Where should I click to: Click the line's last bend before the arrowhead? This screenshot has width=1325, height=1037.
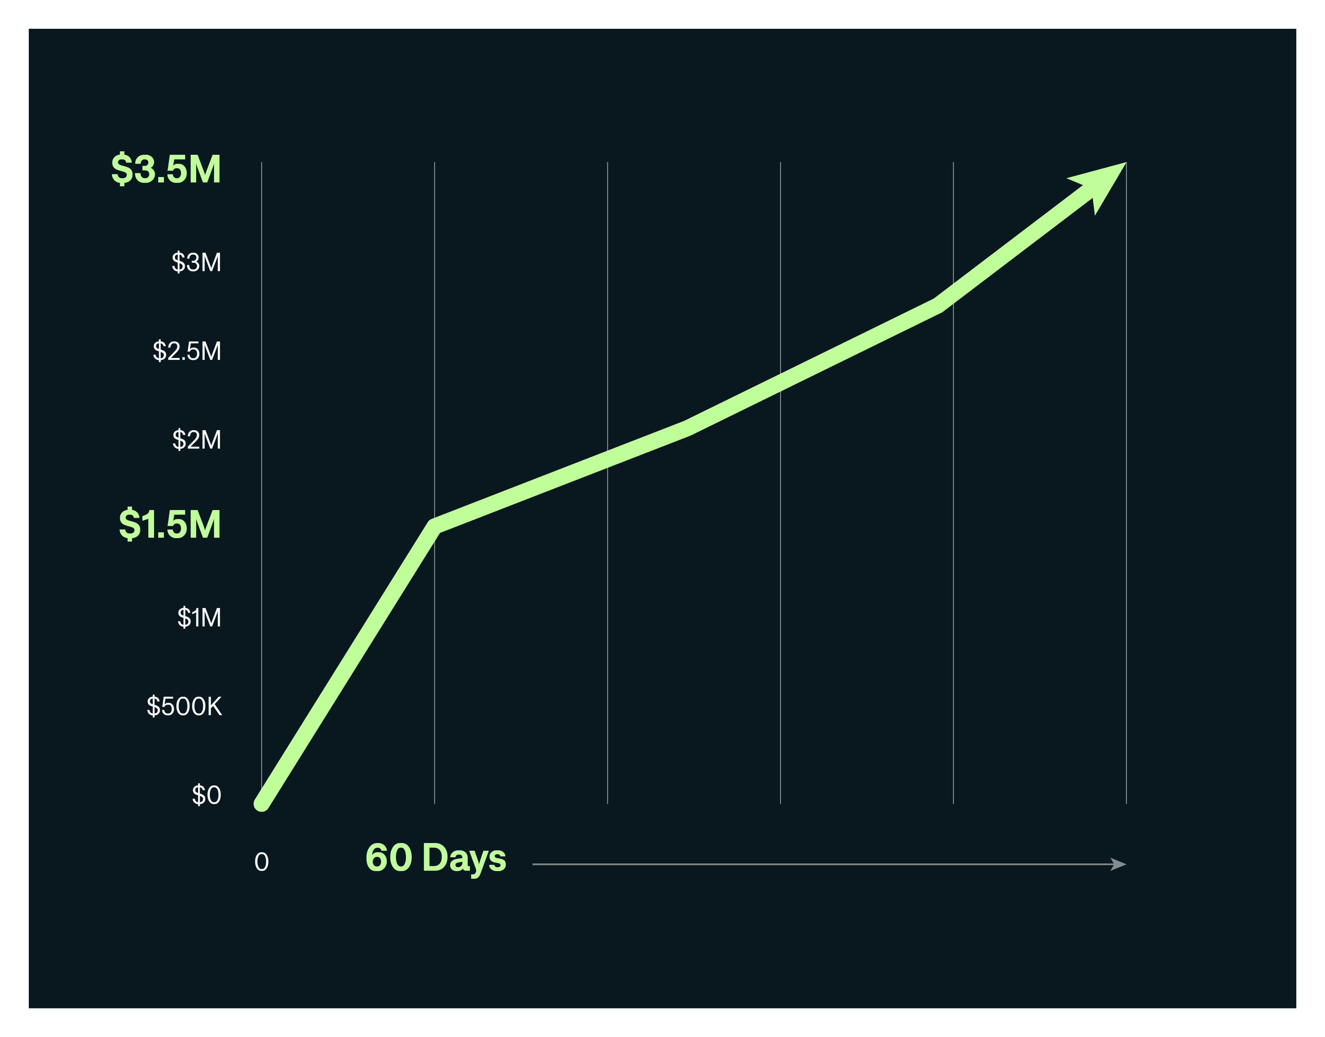click(938, 304)
